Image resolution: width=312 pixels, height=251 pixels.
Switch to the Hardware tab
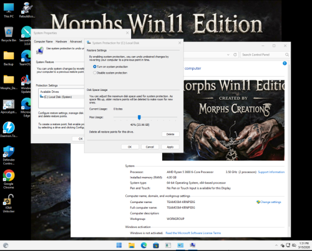(61, 42)
